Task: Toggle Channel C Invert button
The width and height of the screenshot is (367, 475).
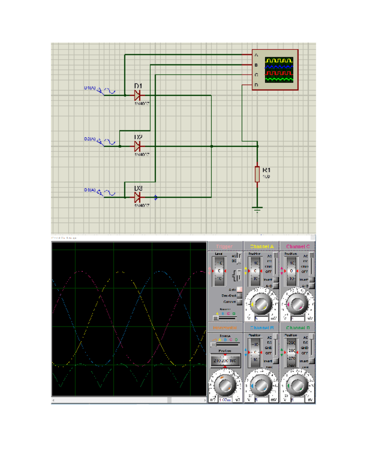Action: (311, 280)
